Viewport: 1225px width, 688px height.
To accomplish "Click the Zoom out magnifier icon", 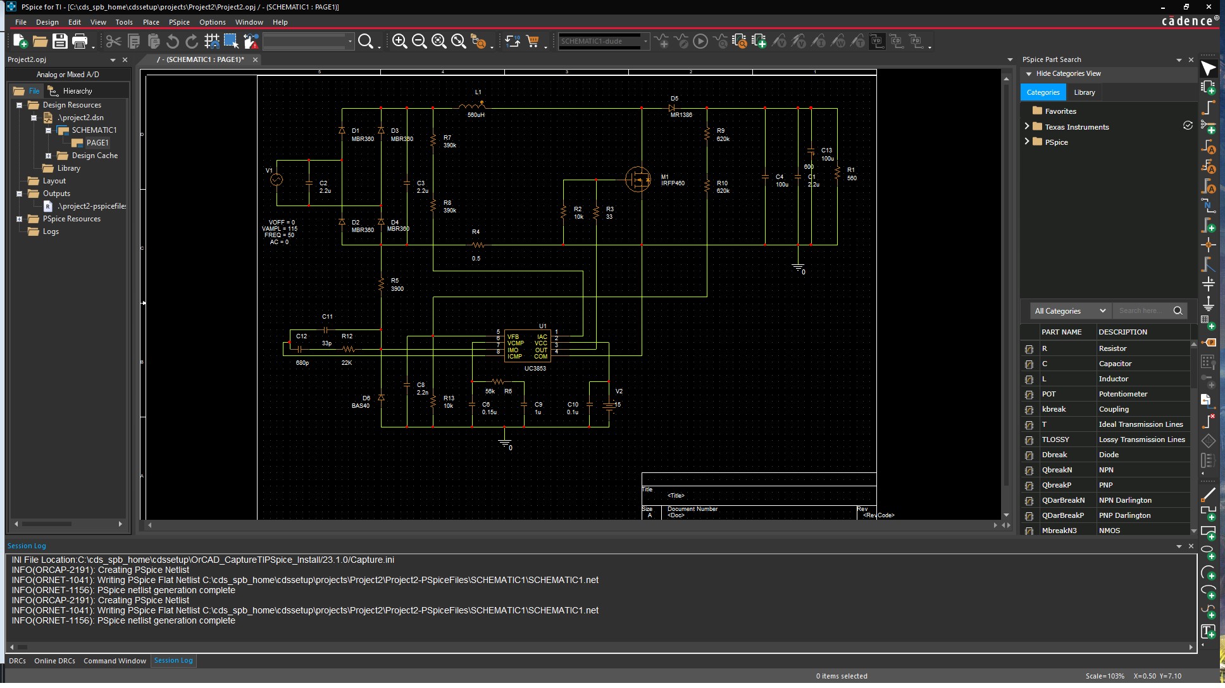I will pyautogui.click(x=419, y=41).
